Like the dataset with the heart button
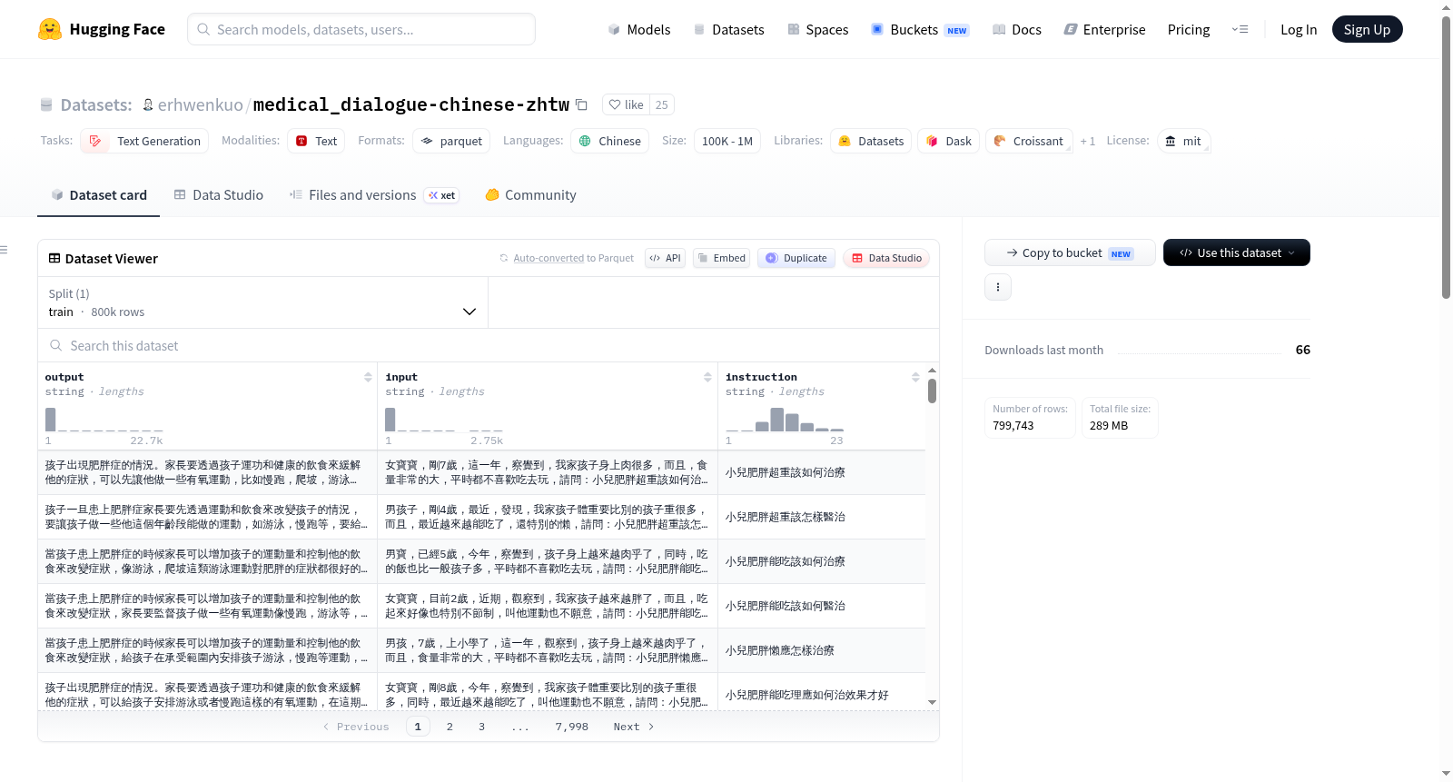The image size is (1453, 782). (626, 104)
